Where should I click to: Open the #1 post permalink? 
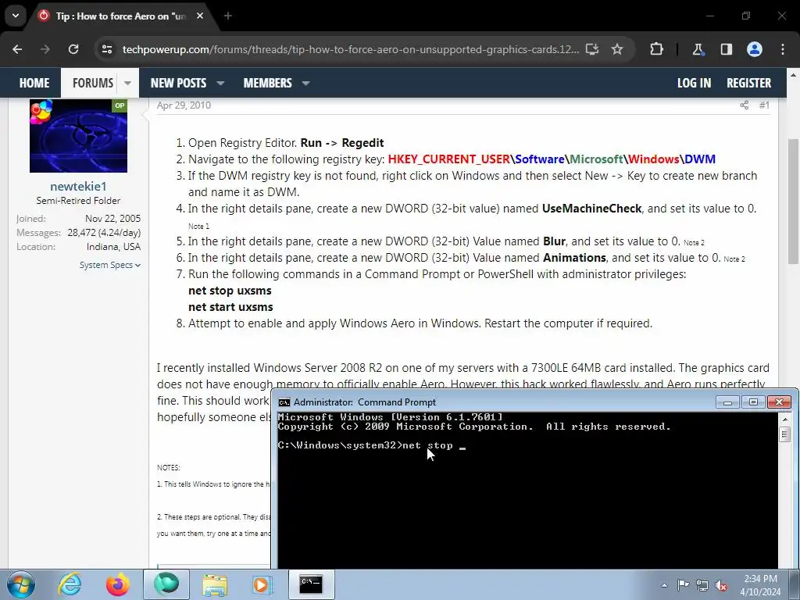[764, 105]
